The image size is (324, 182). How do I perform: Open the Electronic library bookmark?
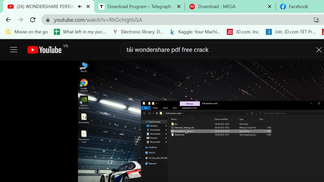click(138, 32)
